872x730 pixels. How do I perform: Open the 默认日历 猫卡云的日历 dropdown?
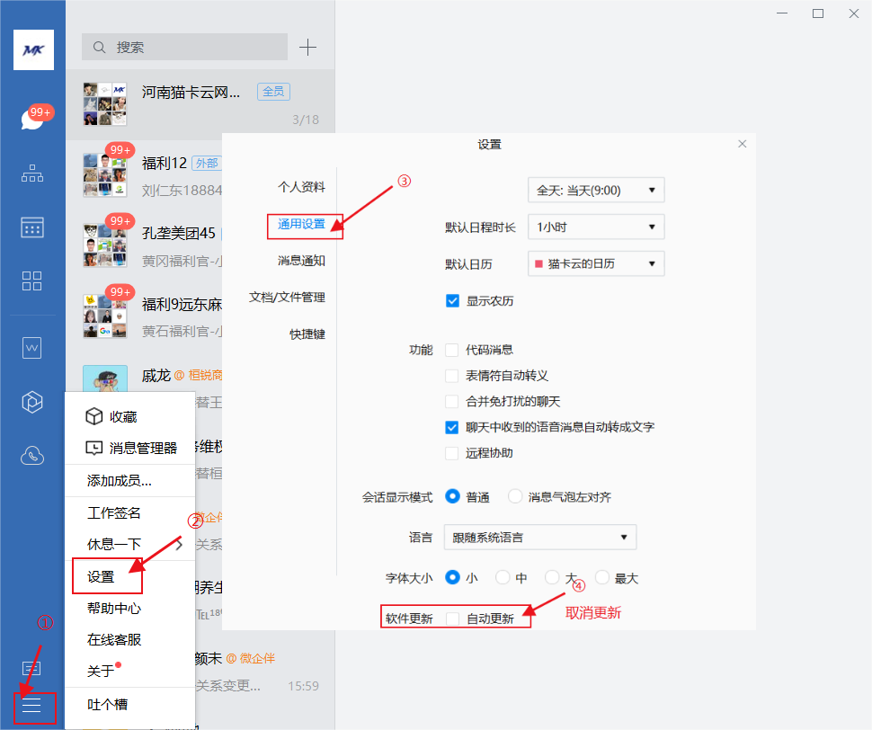tap(596, 263)
